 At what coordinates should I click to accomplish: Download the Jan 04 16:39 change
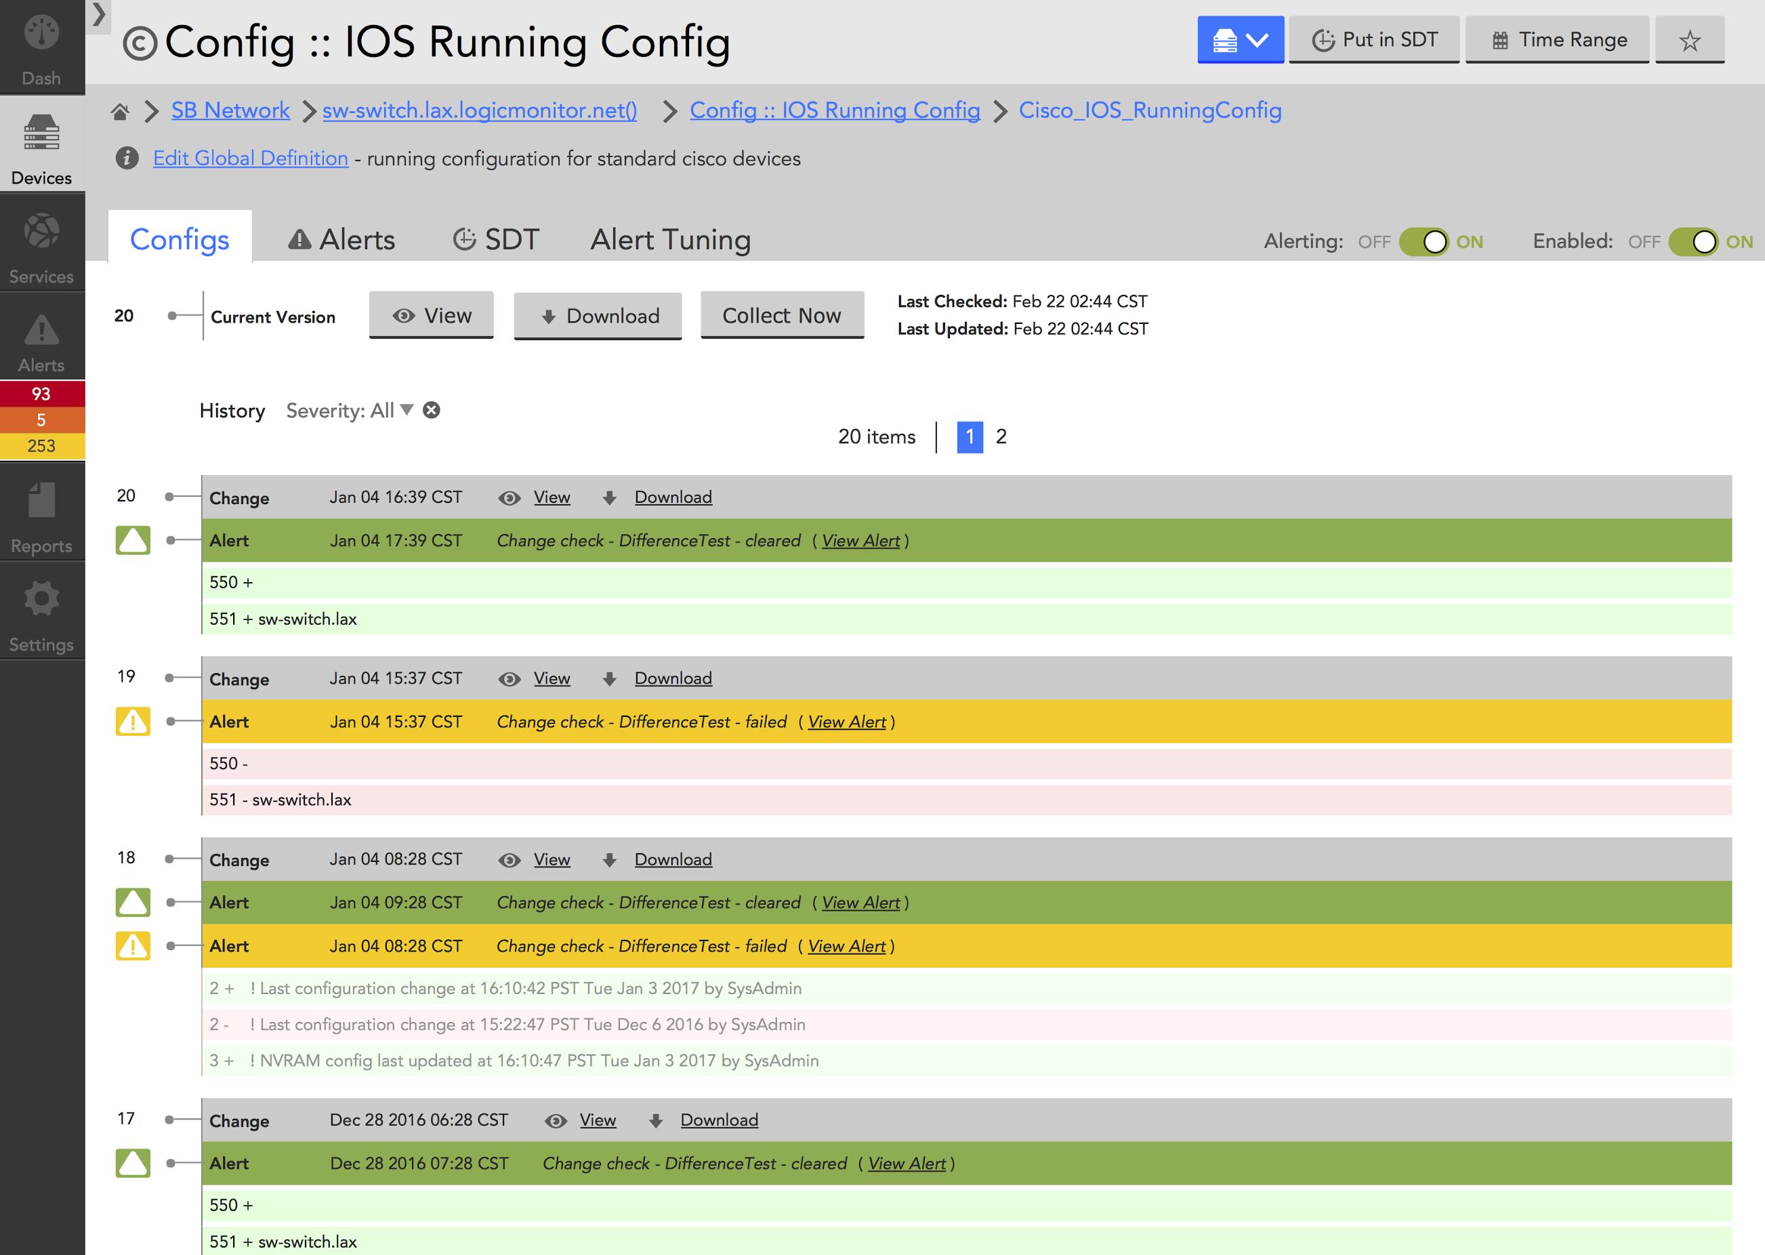tap(673, 497)
